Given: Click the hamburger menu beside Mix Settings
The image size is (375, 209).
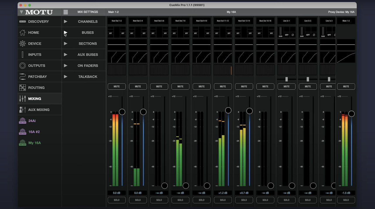Looking at the screenshot, I should pos(66,12).
